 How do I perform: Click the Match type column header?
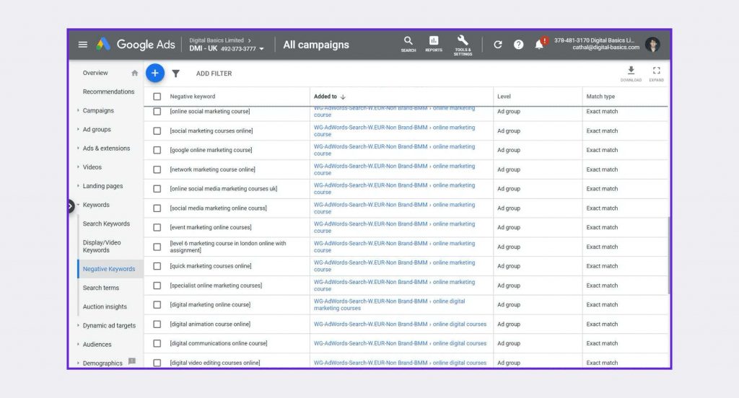600,97
